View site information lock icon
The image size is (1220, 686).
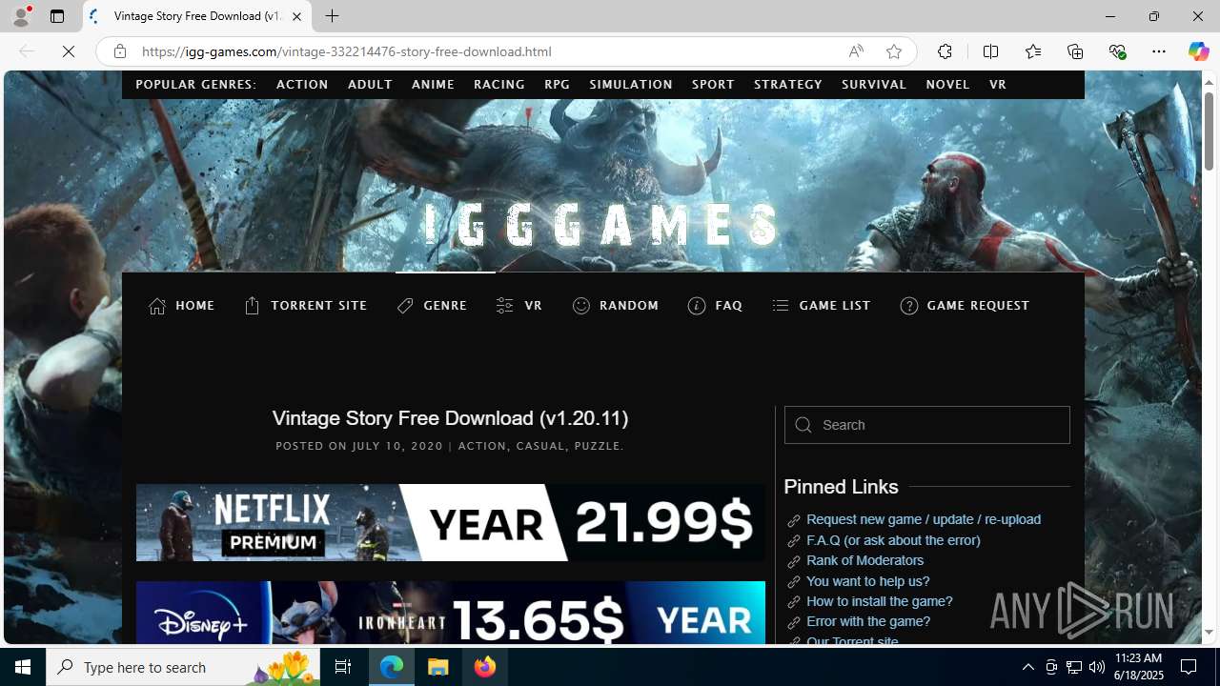(x=120, y=51)
